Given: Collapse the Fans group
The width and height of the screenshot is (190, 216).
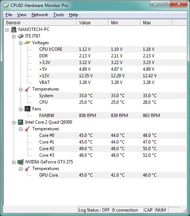Looking at the screenshot, I should pyautogui.click(x=21, y=109).
